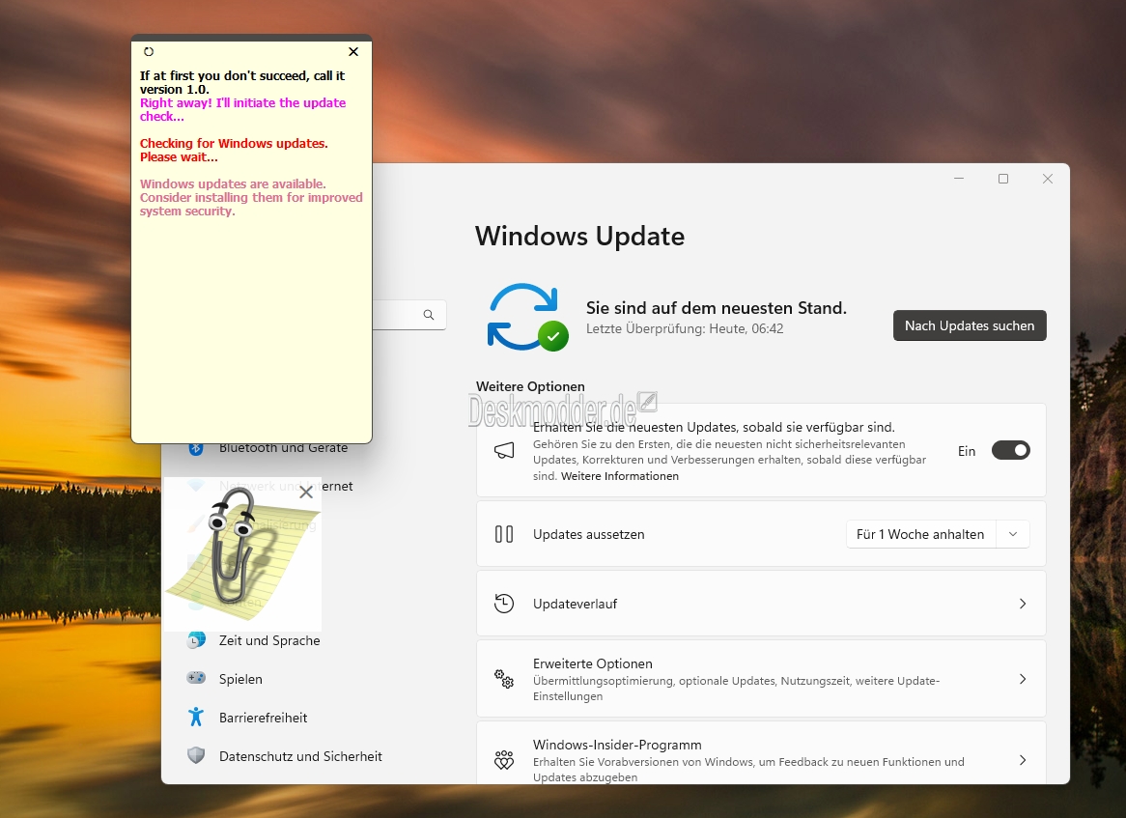Close the Clippy character overlay
Image resolution: width=1126 pixels, height=818 pixels.
(306, 492)
